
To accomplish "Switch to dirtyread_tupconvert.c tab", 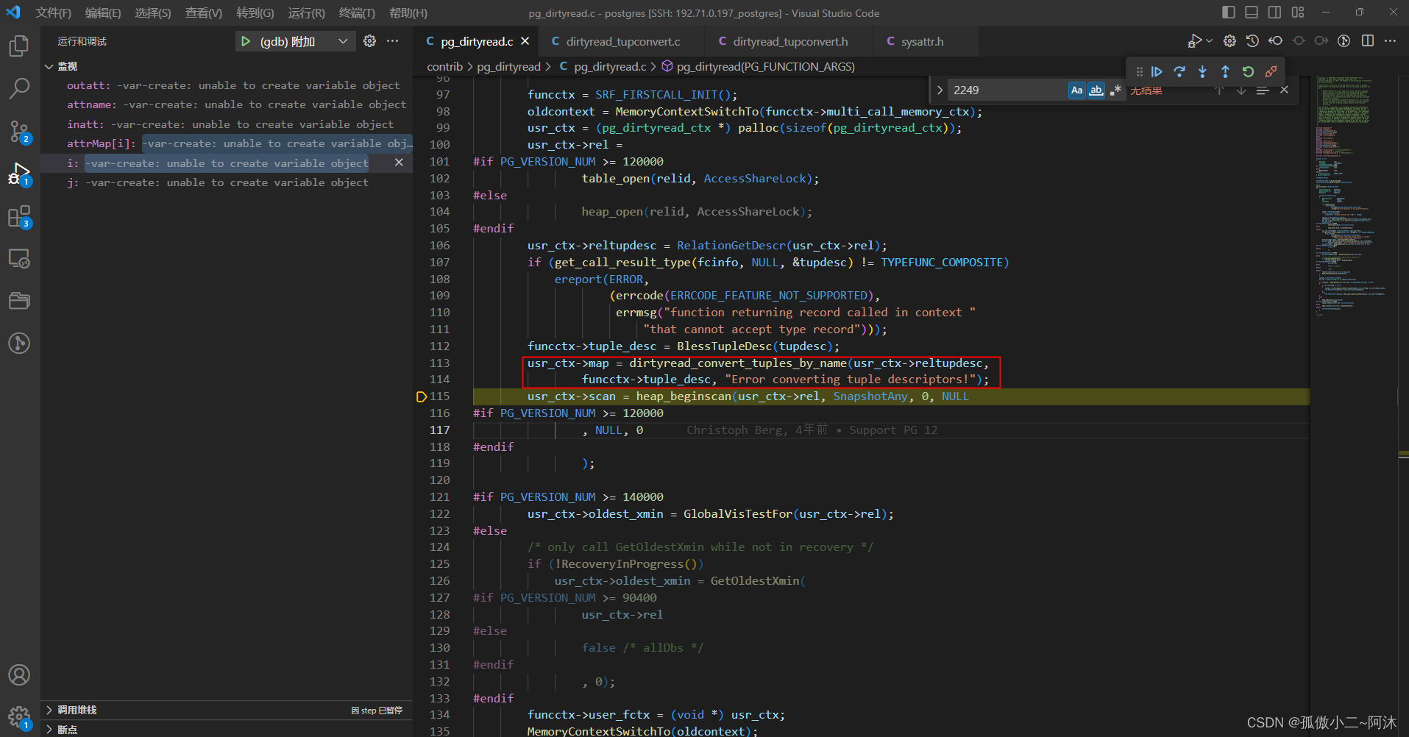I will 622,41.
